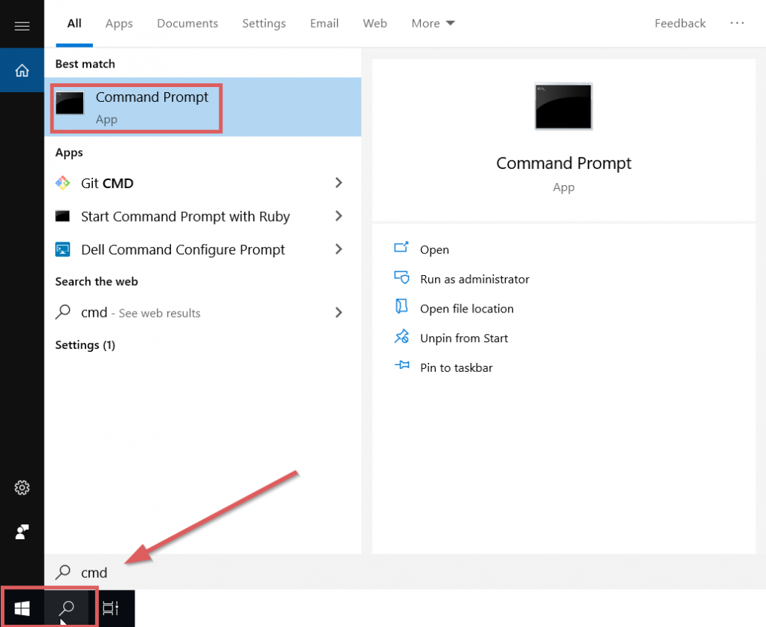766x627 pixels.
Task: Click the magnifier icon beside the cmd web result
Action: 63,312
